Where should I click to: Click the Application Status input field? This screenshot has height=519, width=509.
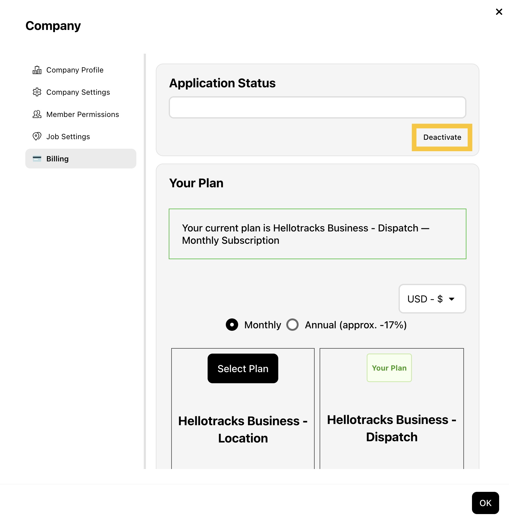317,107
